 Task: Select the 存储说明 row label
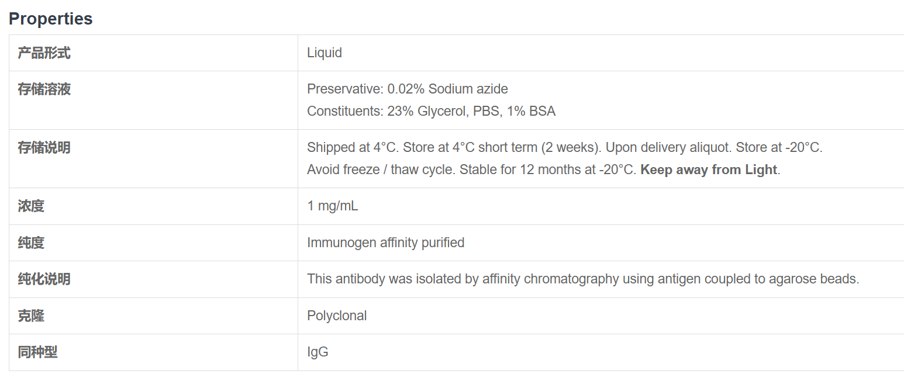pos(44,148)
